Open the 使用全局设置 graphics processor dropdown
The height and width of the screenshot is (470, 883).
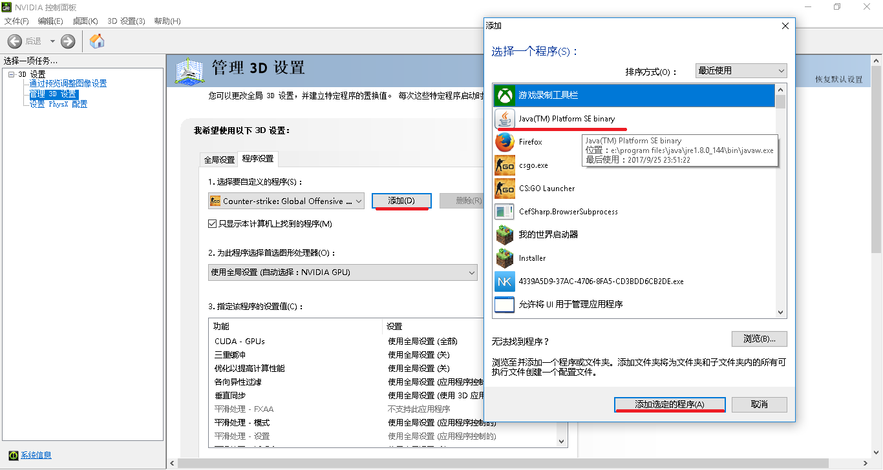click(x=343, y=272)
